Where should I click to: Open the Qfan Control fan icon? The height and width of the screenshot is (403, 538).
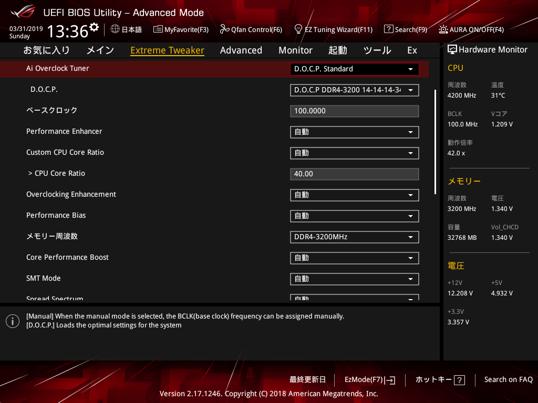[224, 29]
